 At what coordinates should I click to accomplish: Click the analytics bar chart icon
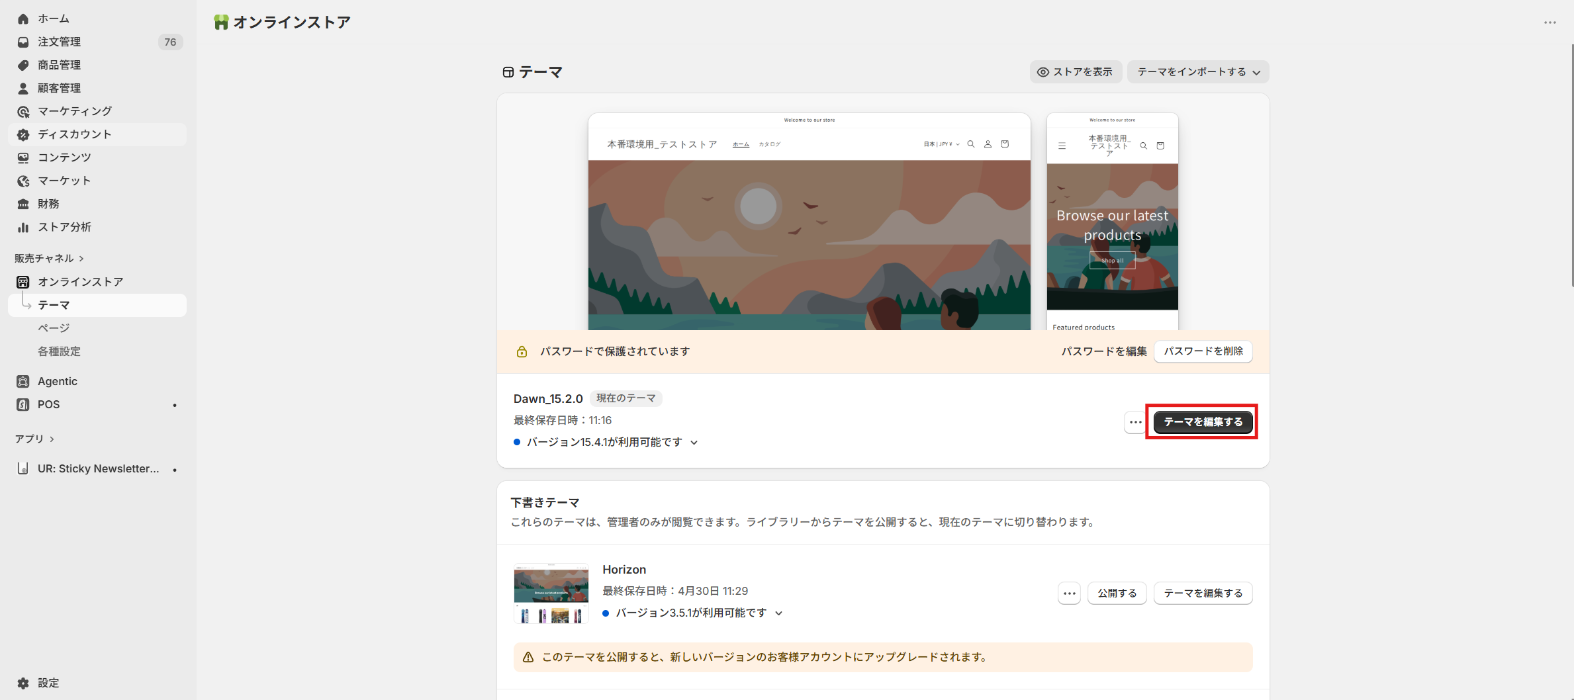click(x=23, y=227)
